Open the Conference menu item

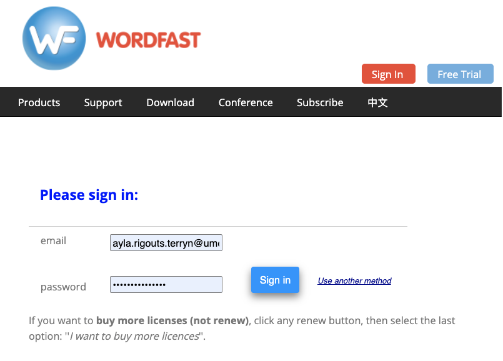coord(246,102)
